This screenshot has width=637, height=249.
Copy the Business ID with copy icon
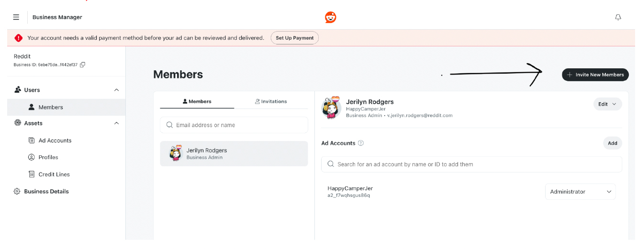click(82, 65)
